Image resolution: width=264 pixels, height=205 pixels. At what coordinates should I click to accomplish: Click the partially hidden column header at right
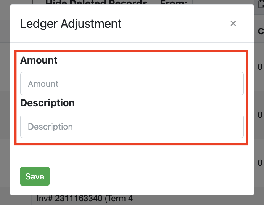pos(260,31)
